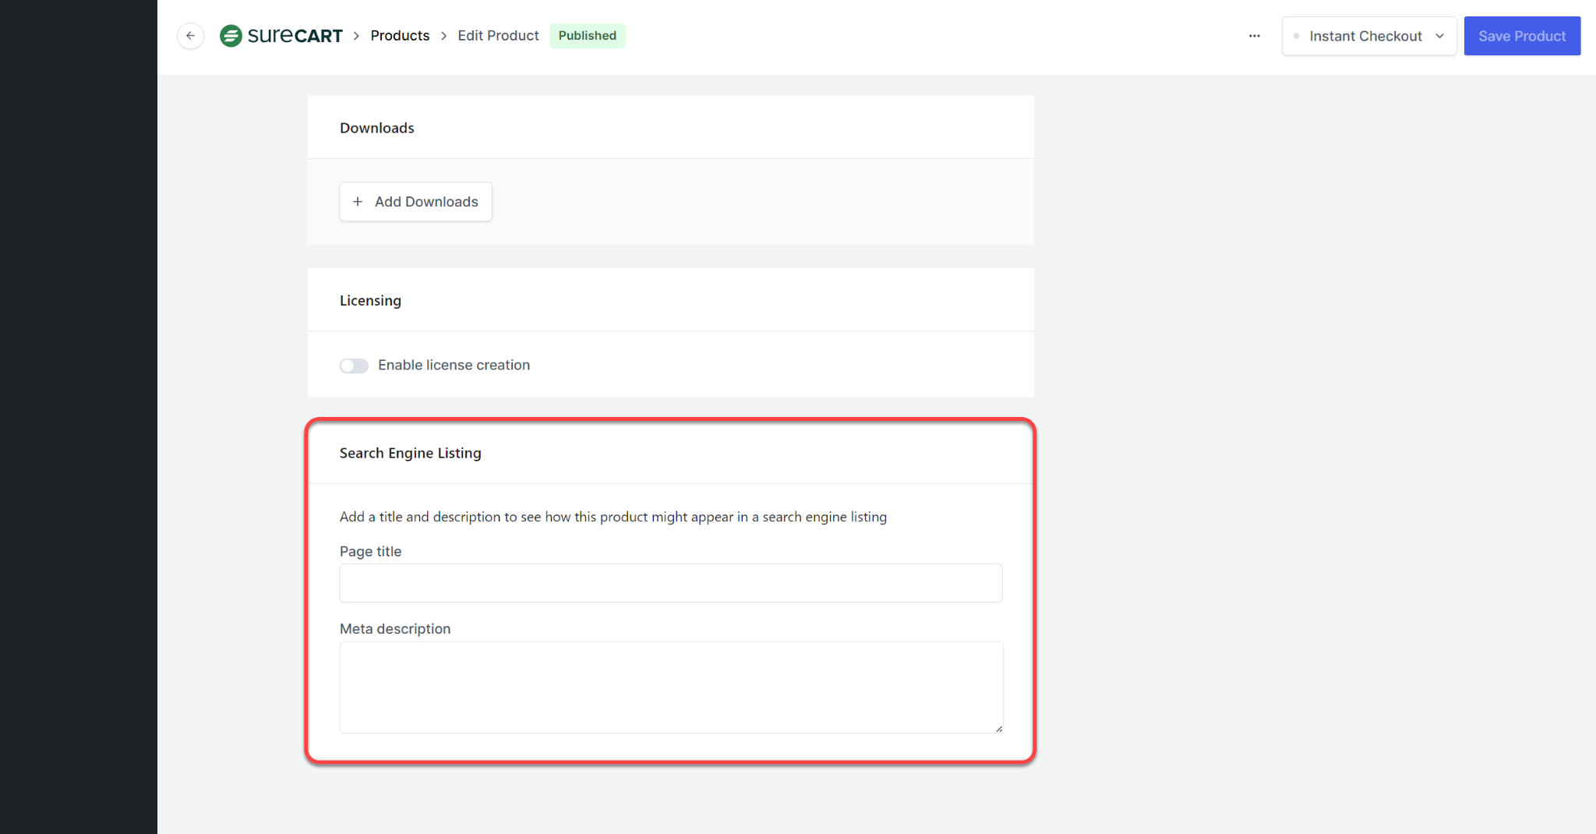The height and width of the screenshot is (834, 1596).
Task: Click inside the Page title field
Action: click(x=670, y=582)
